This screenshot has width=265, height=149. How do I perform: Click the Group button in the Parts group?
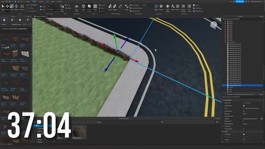point(102,5)
